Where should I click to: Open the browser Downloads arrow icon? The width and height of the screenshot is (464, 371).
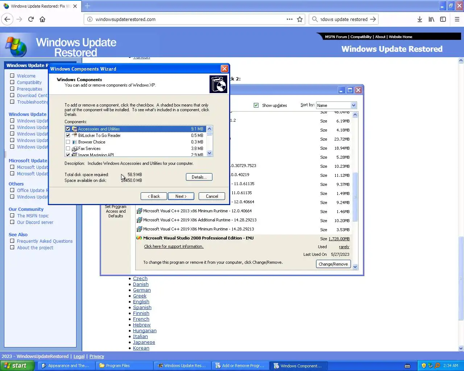420,19
